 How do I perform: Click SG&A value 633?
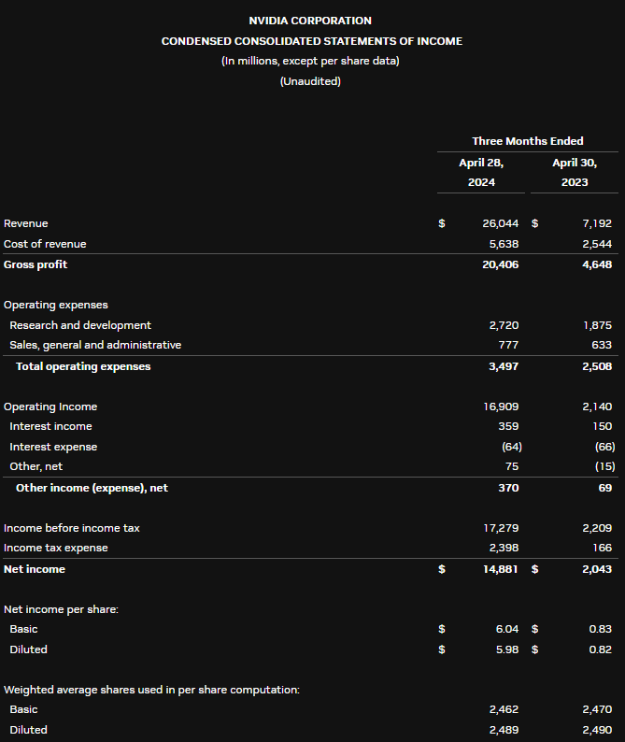[602, 345]
